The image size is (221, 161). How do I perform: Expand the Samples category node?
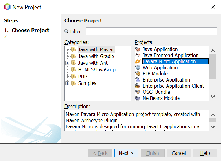(68, 83)
